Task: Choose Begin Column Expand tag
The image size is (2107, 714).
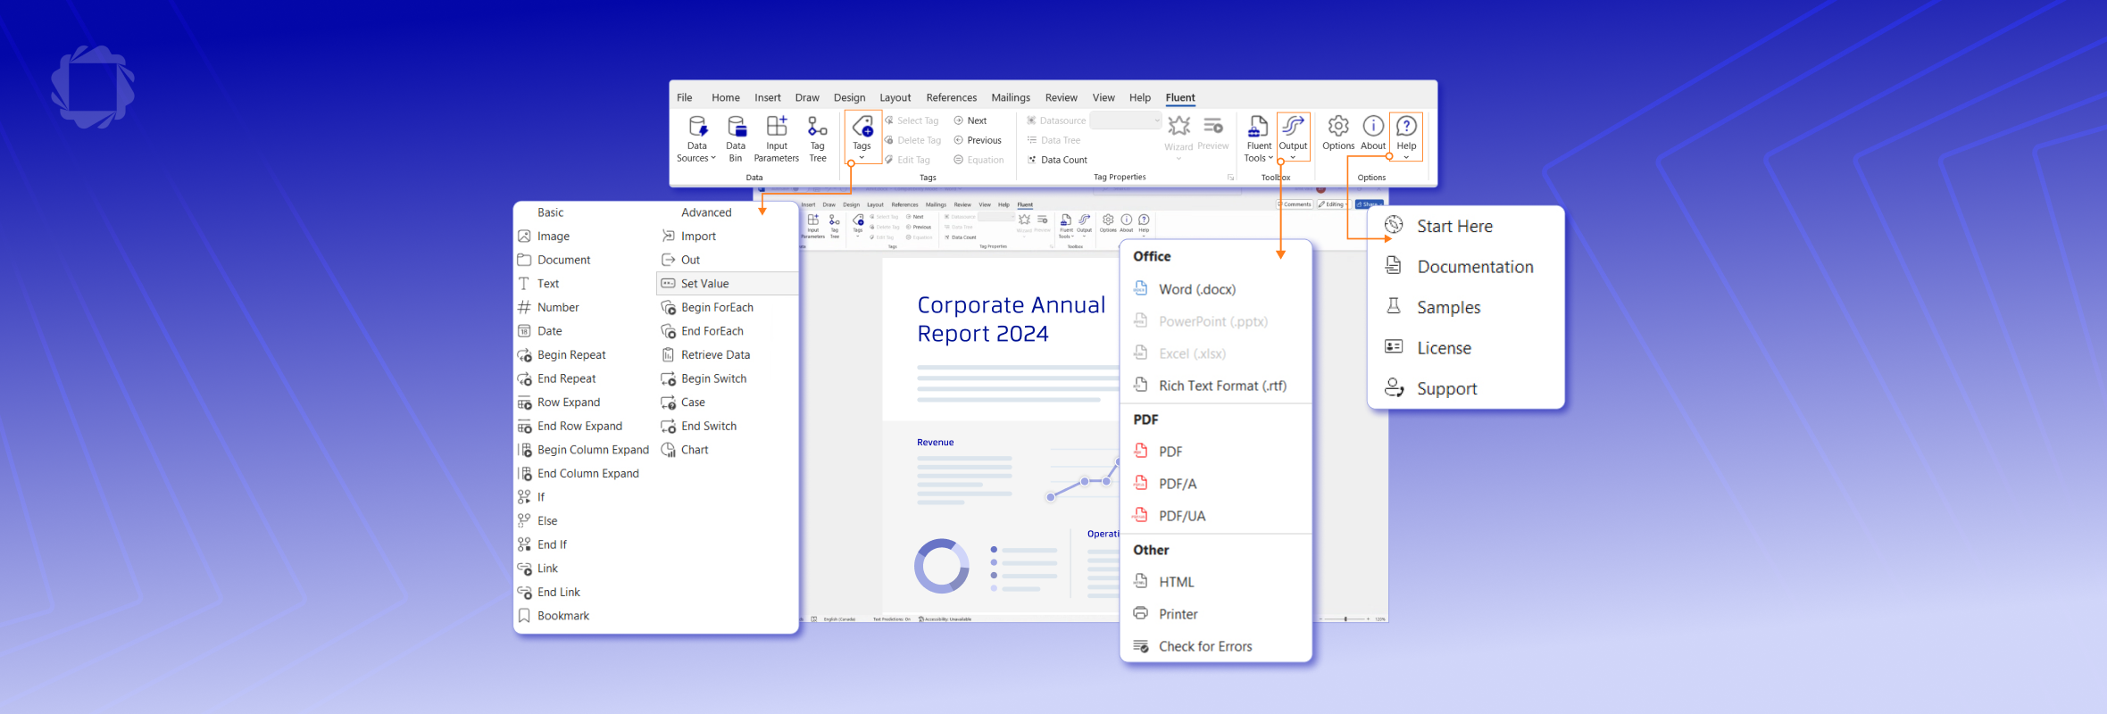Action: point(583,450)
